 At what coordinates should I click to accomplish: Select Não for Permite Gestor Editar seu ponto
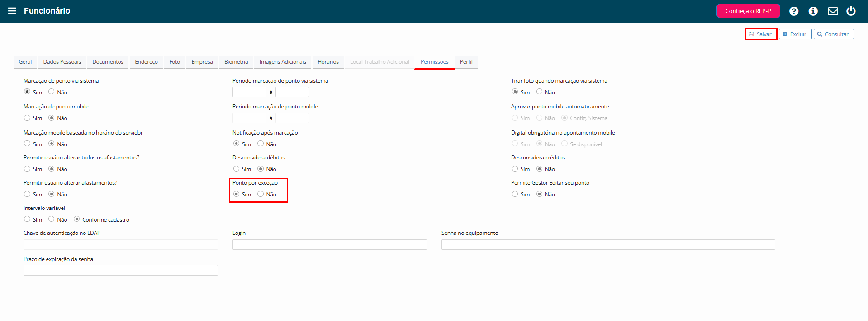[539, 194]
